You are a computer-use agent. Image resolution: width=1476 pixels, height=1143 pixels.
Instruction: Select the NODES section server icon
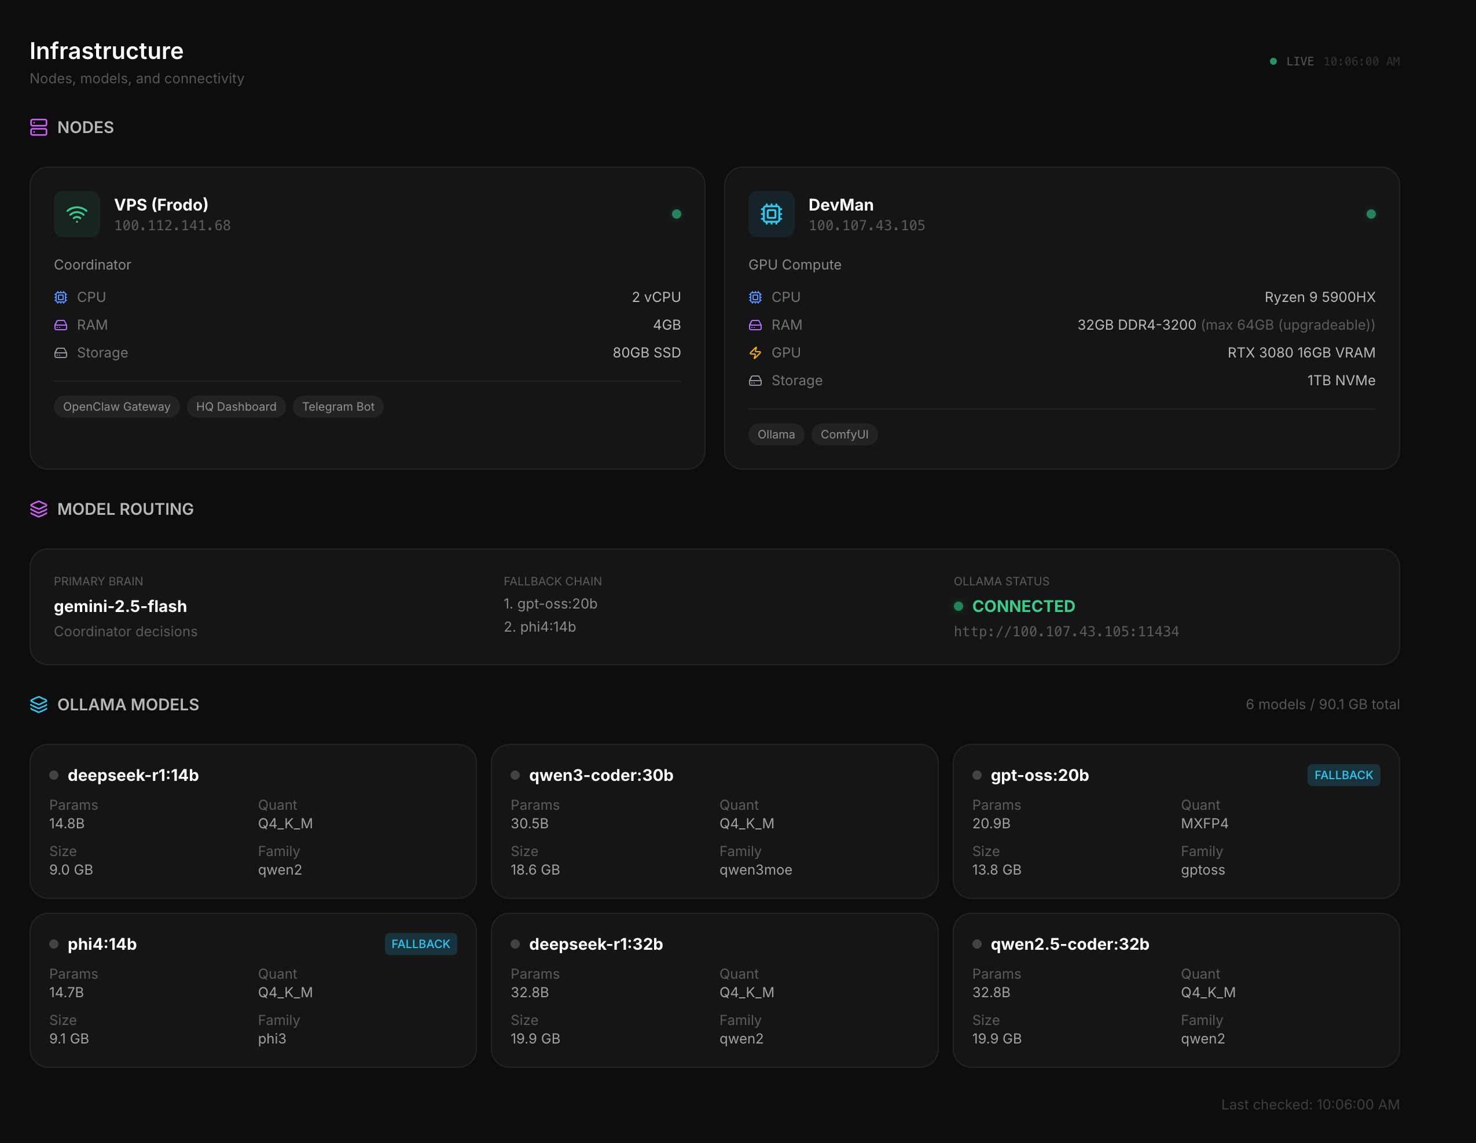coord(39,127)
